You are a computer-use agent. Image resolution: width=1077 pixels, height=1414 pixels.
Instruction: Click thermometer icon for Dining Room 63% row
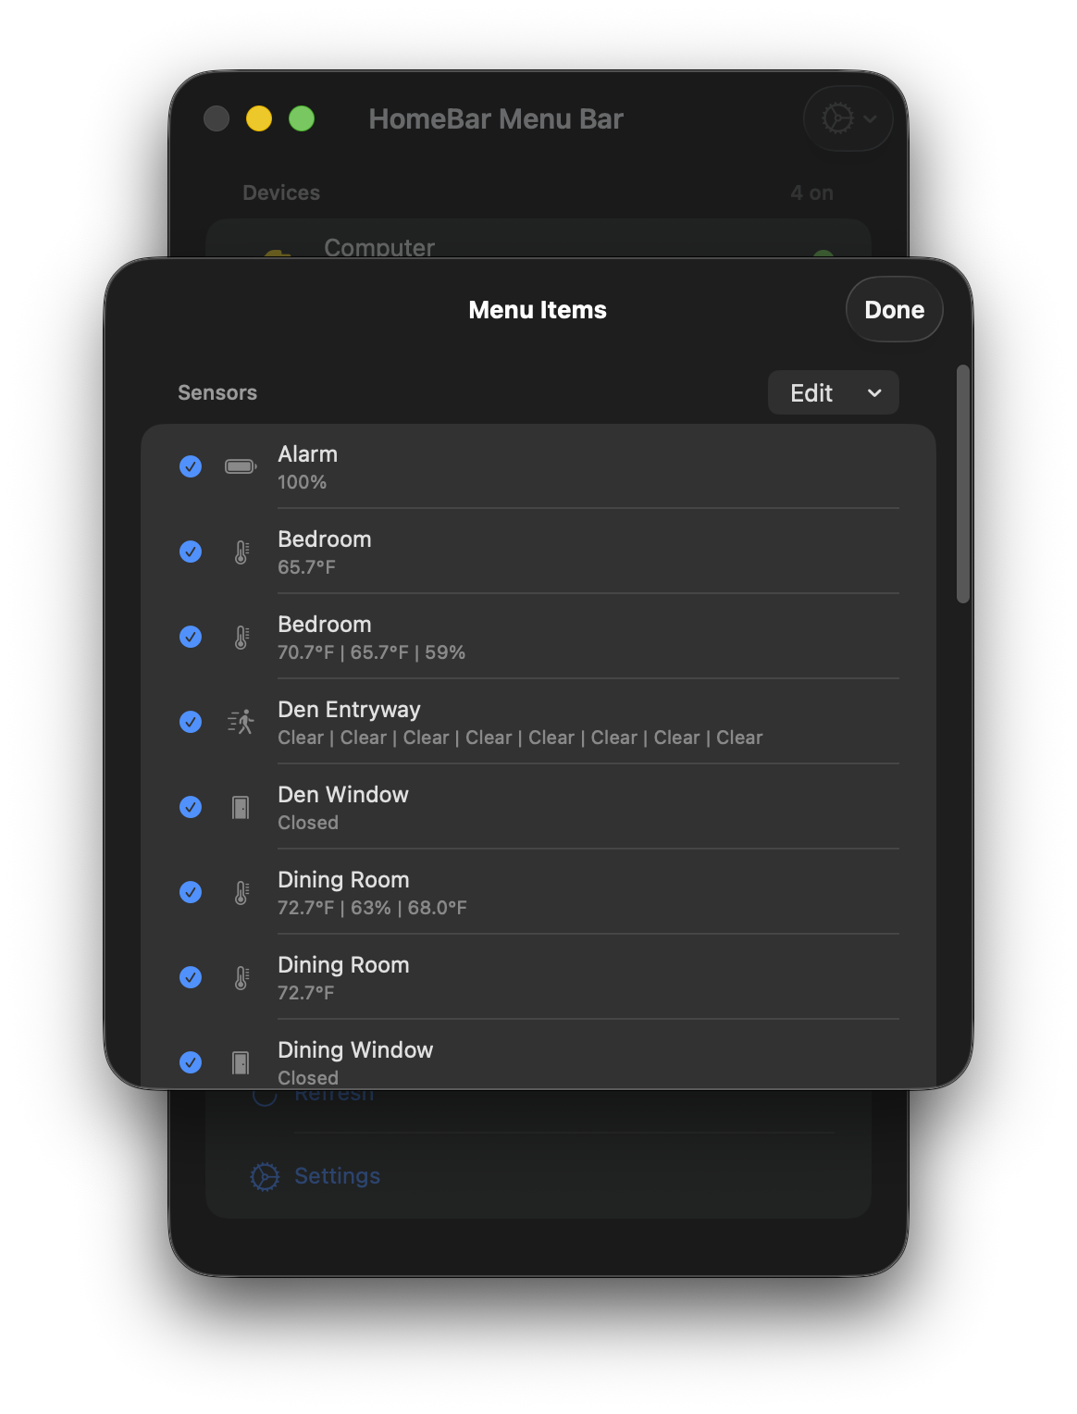pos(241,893)
